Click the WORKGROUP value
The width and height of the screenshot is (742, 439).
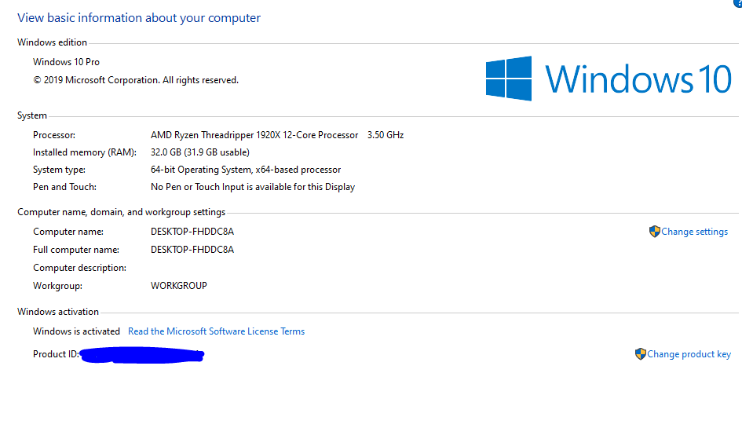coord(178,286)
